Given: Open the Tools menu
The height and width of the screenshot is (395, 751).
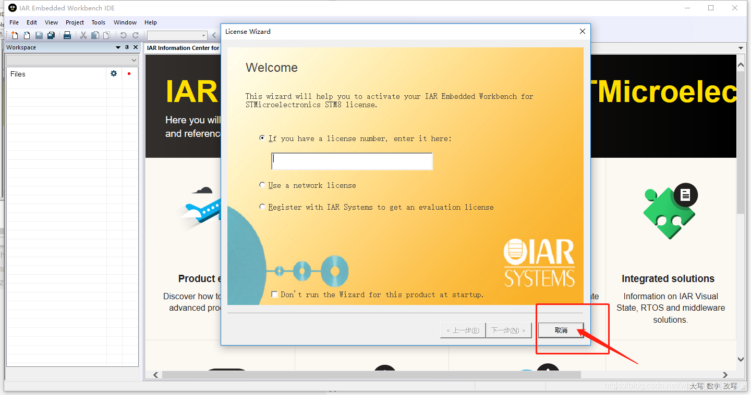Looking at the screenshot, I should click(x=99, y=22).
